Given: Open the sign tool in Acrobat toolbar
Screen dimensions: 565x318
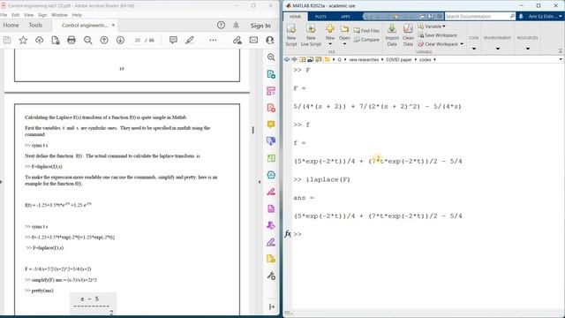Looking at the screenshot, I should tap(237, 41).
